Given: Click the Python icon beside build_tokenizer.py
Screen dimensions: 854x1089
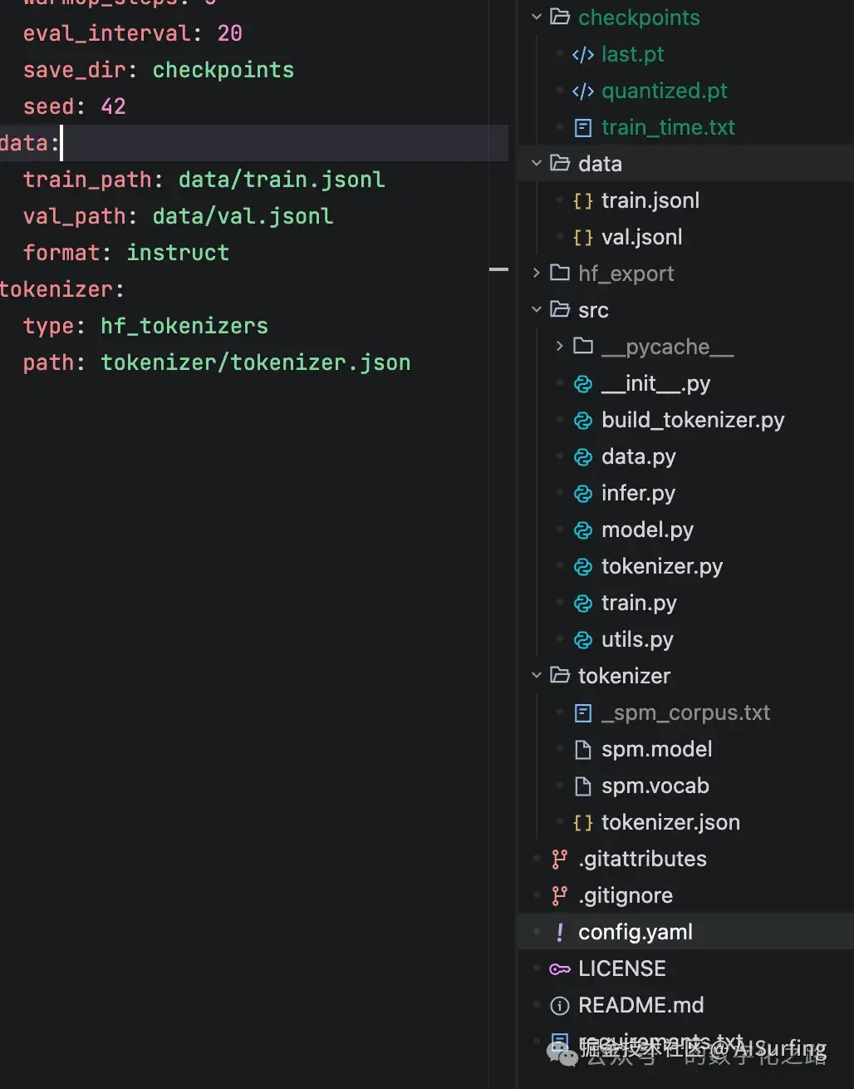Looking at the screenshot, I should (x=583, y=420).
